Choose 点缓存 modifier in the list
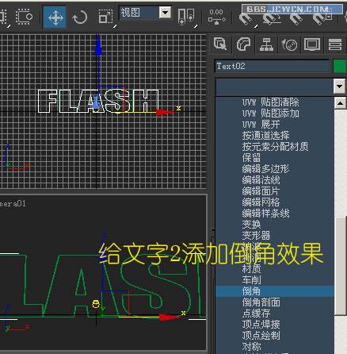This screenshot has width=347, height=354. coord(257,314)
